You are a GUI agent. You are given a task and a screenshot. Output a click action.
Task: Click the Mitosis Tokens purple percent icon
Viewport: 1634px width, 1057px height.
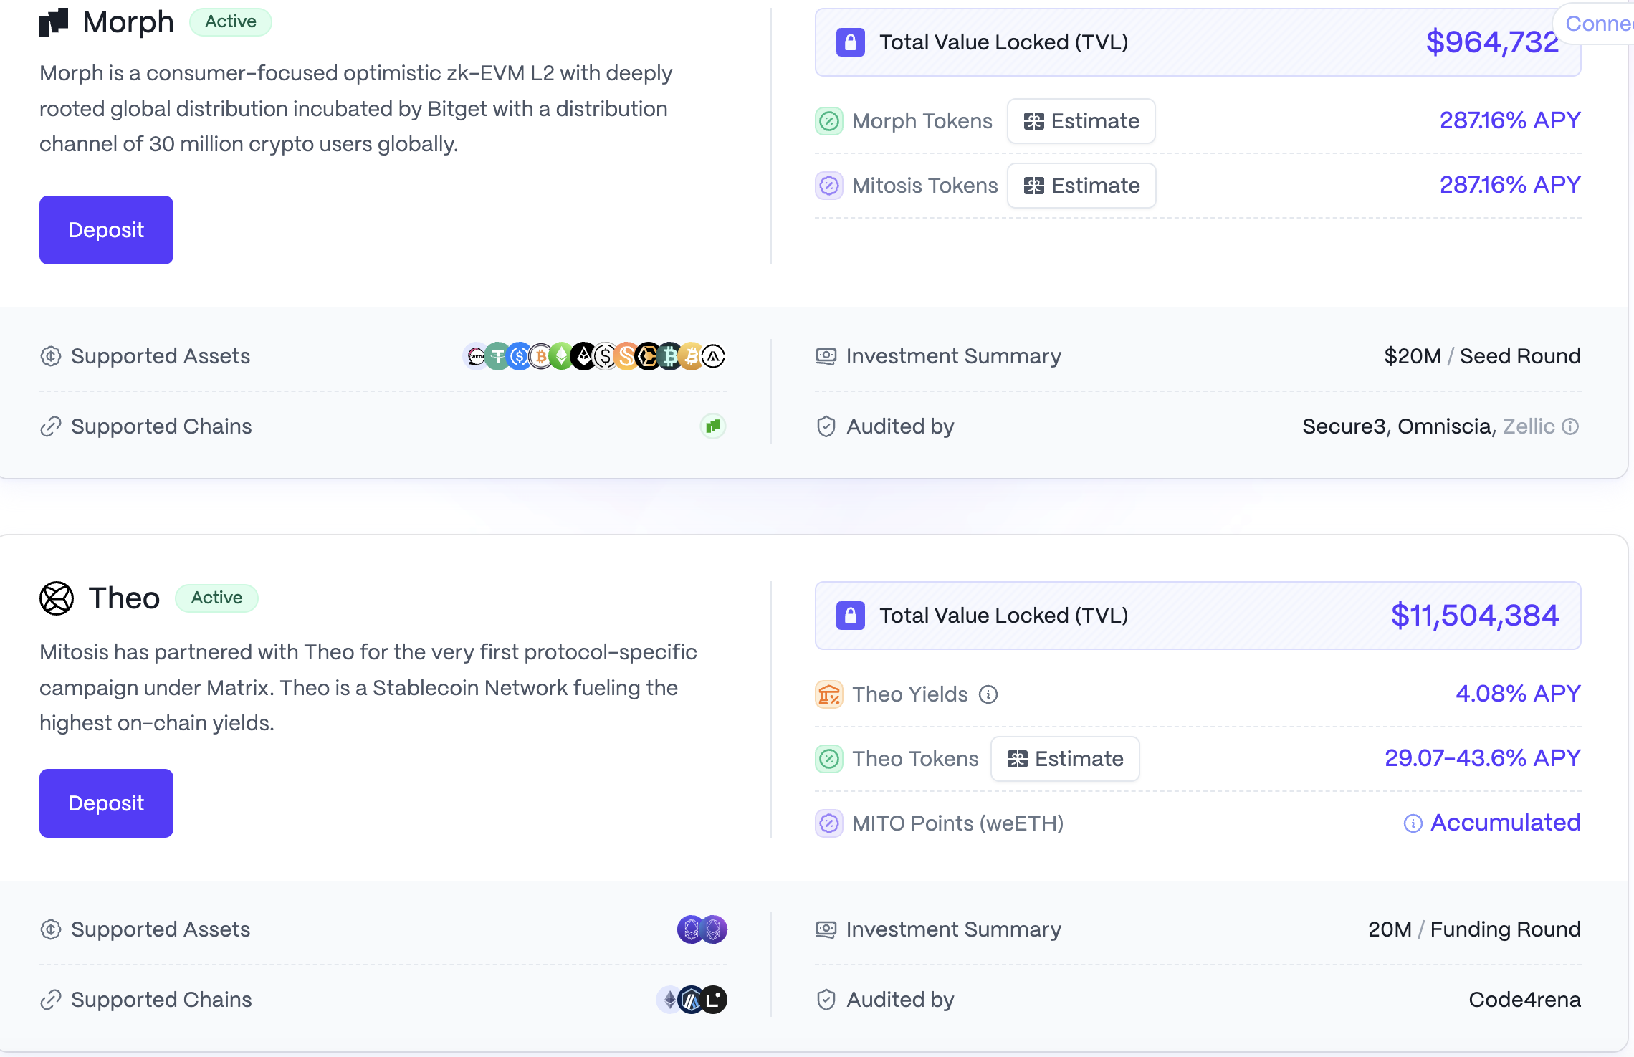pos(829,186)
